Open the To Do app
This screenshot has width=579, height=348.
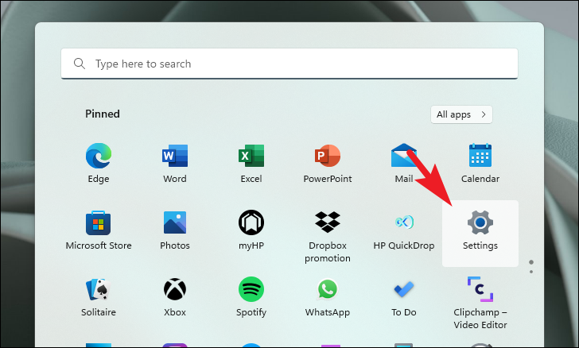[x=403, y=289]
